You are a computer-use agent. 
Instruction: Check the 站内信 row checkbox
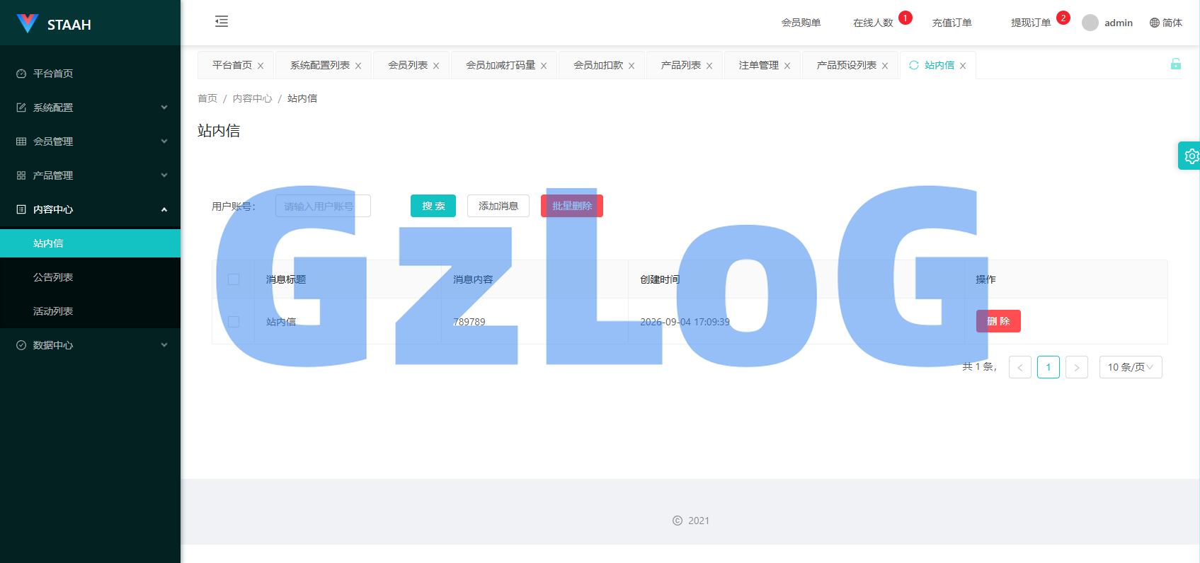pyautogui.click(x=234, y=322)
